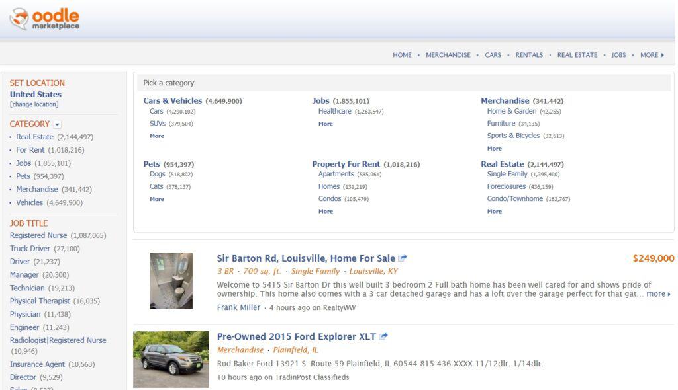
Task: Expand the MORE menu in navigation bar
Action: click(x=652, y=55)
